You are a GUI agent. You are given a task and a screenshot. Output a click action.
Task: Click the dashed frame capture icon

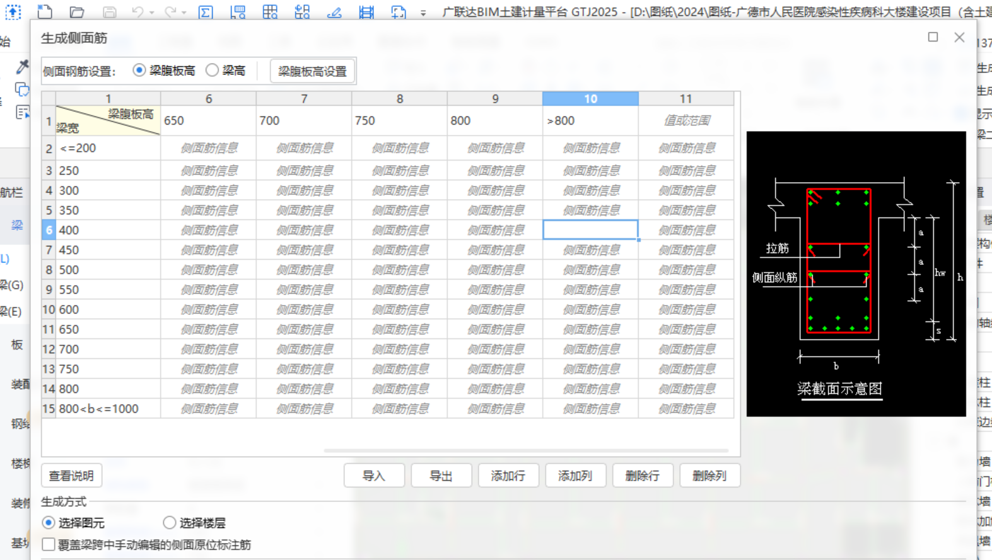(399, 11)
